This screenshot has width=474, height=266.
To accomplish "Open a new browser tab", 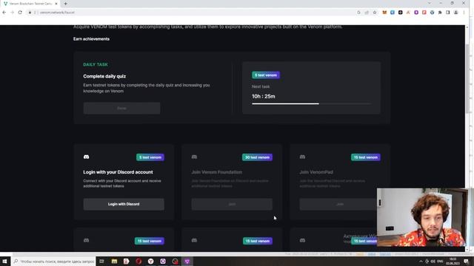I will 66,4.
